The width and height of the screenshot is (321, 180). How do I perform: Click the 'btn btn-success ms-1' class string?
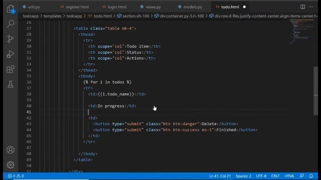(x=187, y=130)
